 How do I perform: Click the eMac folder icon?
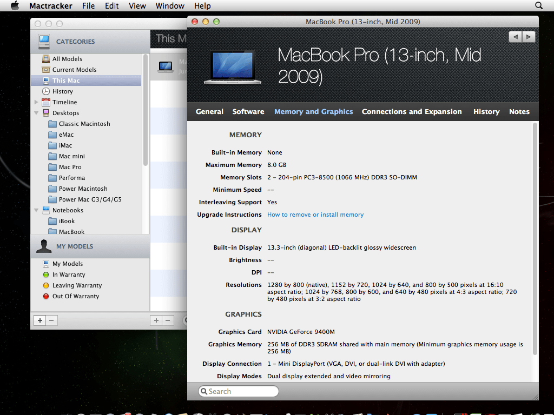click(52, 135)
